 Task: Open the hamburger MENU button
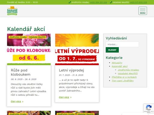coord(143,11)
